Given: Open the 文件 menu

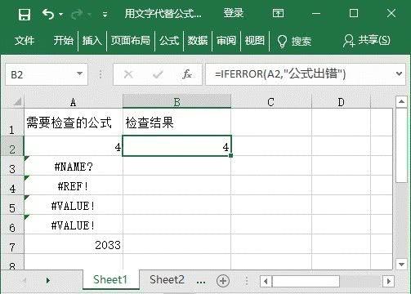Looking at the screenshot, I should (x=25, y=41).
